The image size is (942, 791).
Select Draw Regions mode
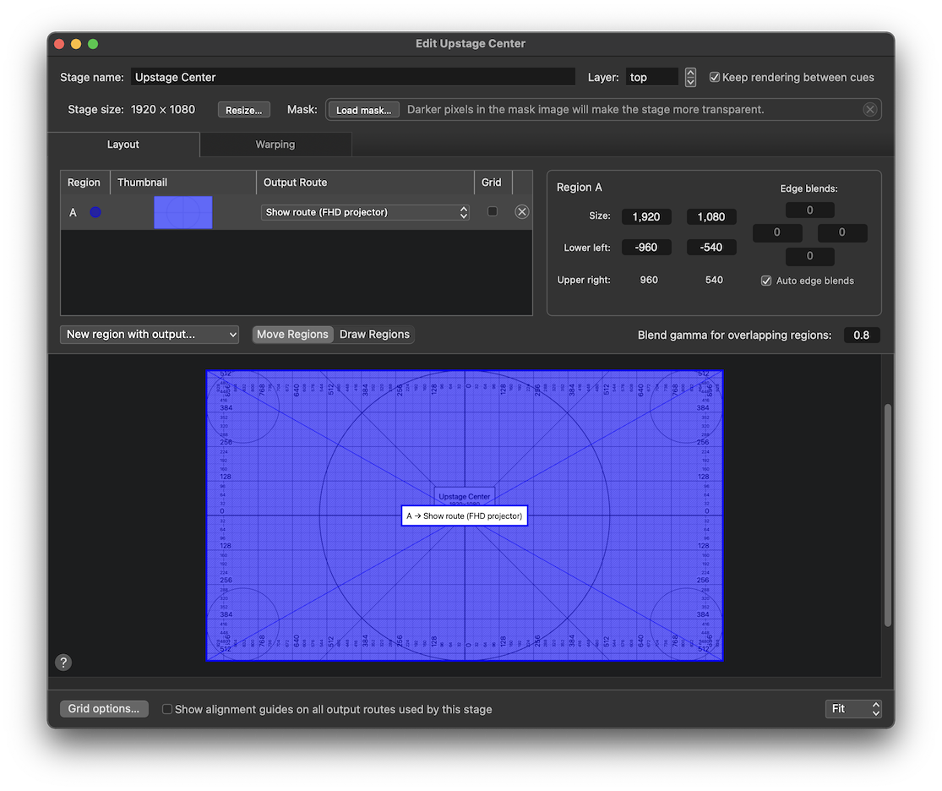pos(374,335)
